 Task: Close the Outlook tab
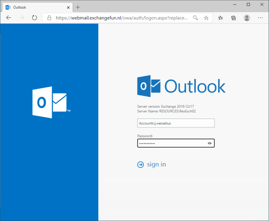(68, 7)
